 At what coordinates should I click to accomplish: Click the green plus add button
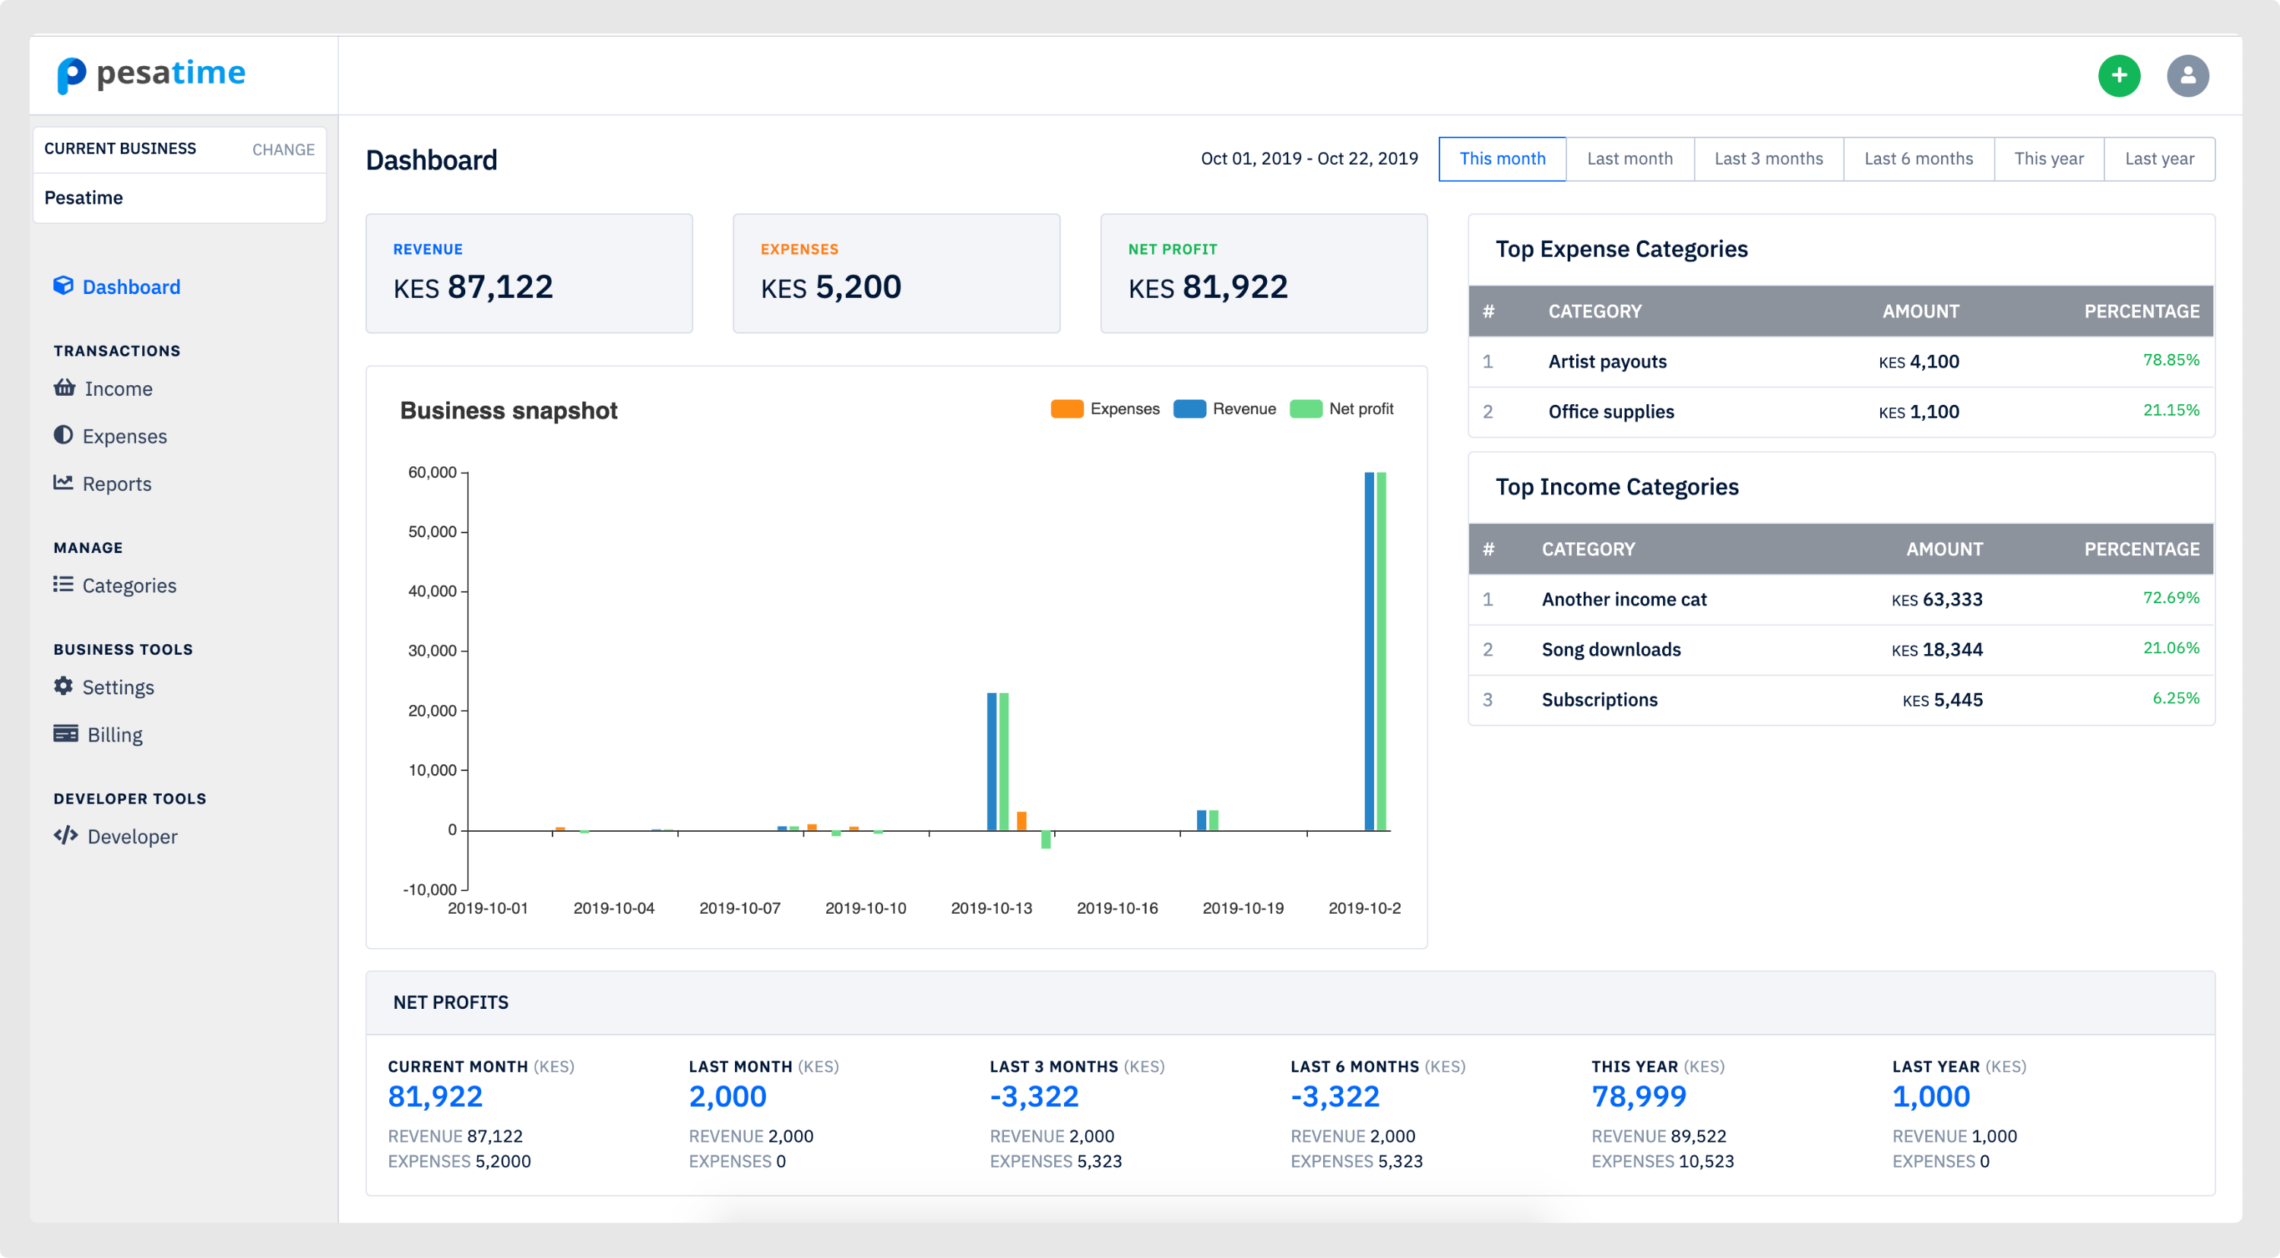coord(2118,76)
